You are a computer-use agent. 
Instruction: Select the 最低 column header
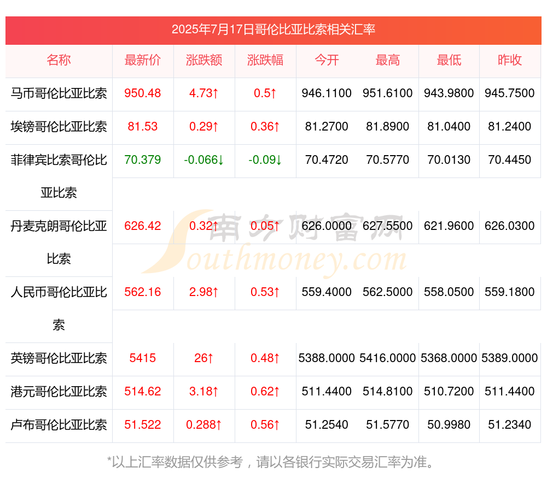[449, 60]
